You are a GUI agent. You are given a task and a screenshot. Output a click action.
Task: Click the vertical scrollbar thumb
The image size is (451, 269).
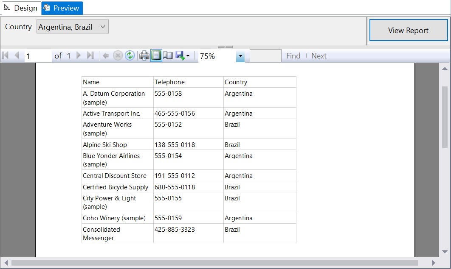[445, 117]
